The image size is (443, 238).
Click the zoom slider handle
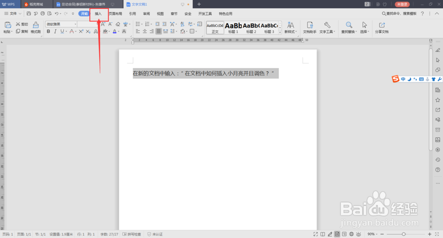404,234
